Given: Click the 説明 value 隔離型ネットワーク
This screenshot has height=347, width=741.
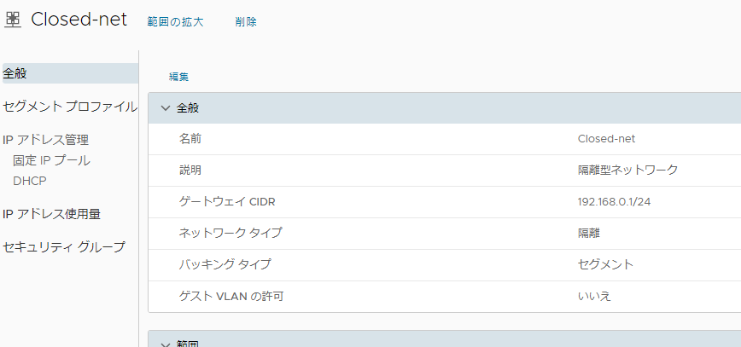Looking at the screenshot, I should tap(627, 171).
